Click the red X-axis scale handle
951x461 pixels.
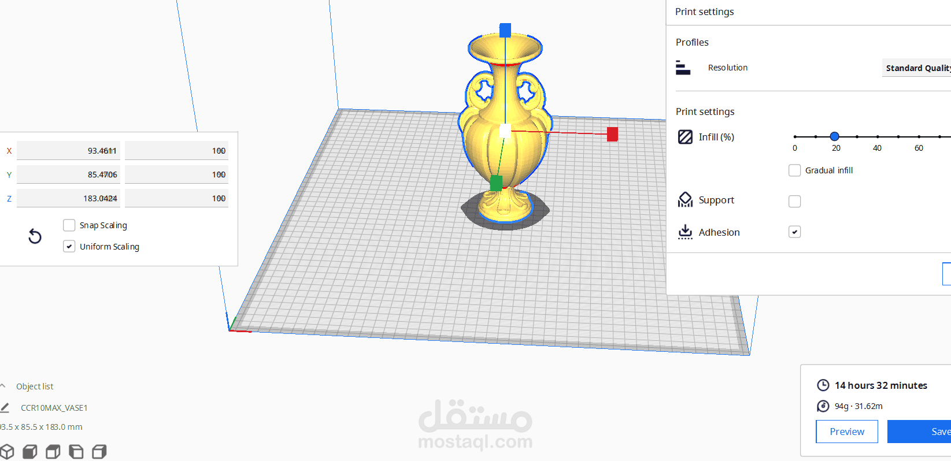pyautogui.click(x=612, y=134)
